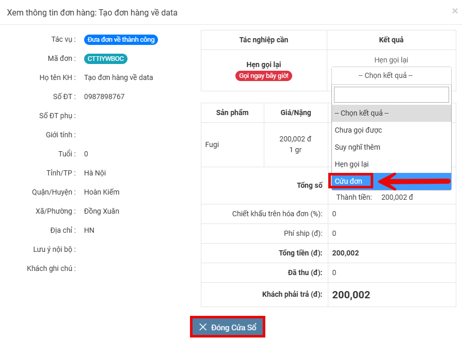The height and width of the screenshot is (353, 462).
Task: Click the order code badge CTTIYWBOC
Action: (105, 59)
